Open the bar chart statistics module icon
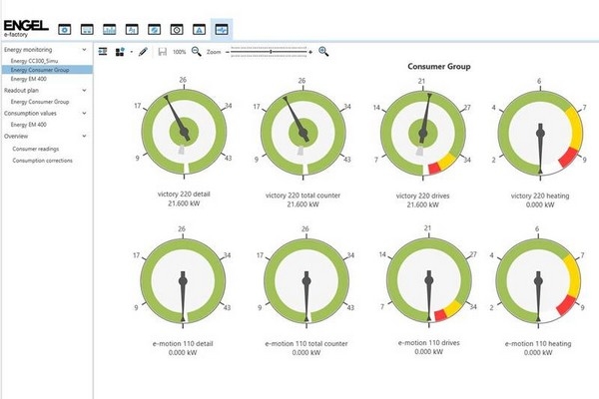 [109, 29]
